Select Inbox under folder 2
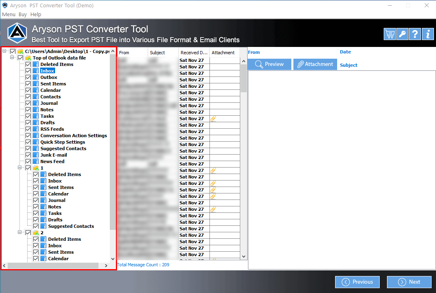Image resolution: width=436 pixels, height=293 pixels. click(55, 246)
